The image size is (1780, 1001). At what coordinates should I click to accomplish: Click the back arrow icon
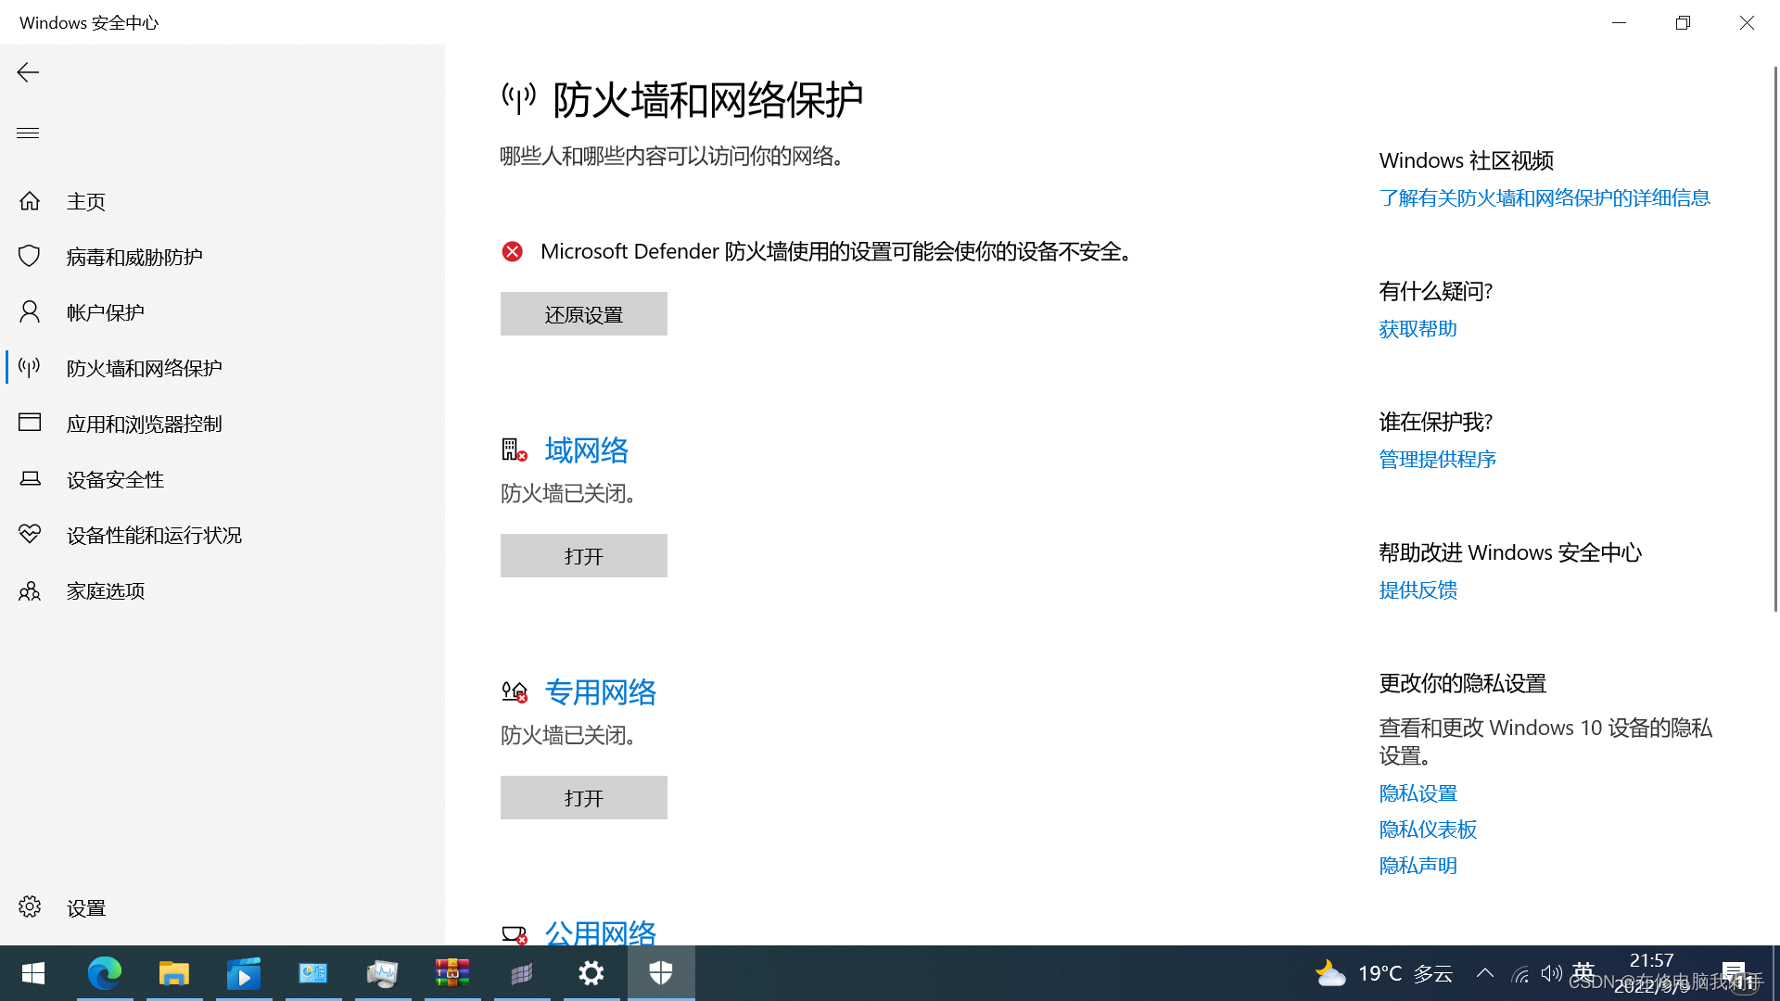[x=28, y=72]
